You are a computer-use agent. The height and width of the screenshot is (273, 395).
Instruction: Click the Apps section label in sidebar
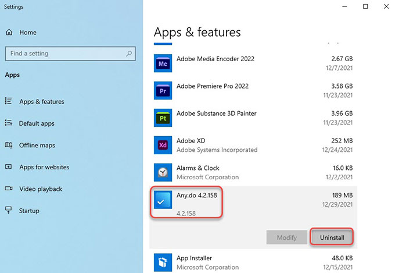click(x=12, y=75)
